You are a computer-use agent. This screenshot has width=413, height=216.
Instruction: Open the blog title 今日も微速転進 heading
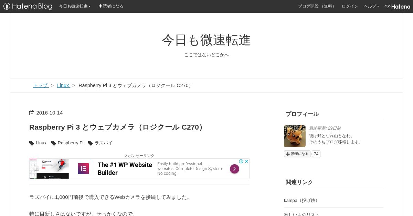[x=206, y=40]
